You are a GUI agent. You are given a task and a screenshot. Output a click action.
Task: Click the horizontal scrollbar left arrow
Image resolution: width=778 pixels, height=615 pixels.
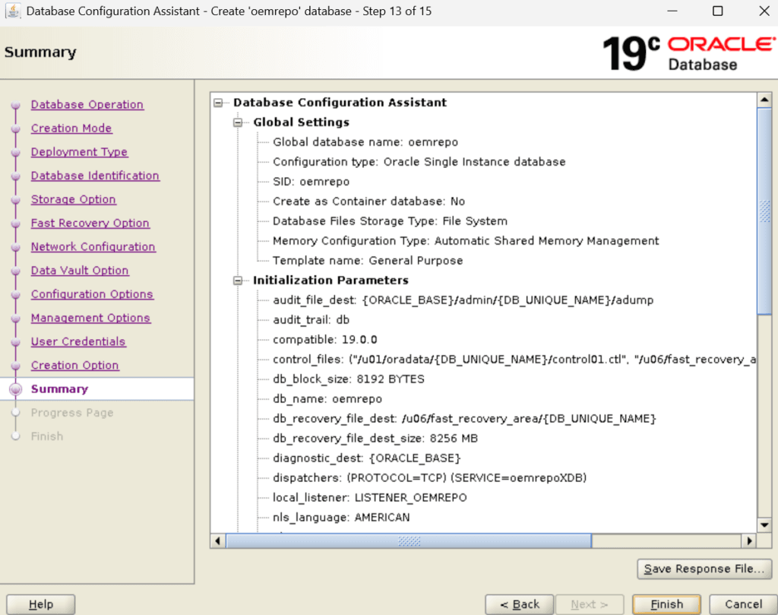[217, 541]
